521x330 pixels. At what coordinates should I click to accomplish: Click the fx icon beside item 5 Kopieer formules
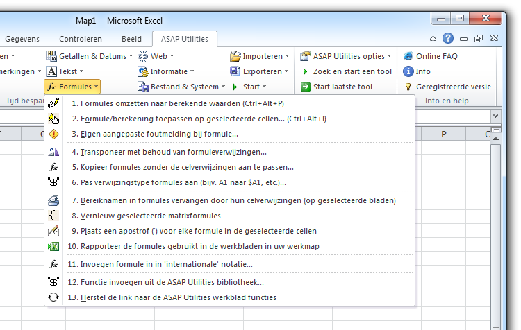53,167
